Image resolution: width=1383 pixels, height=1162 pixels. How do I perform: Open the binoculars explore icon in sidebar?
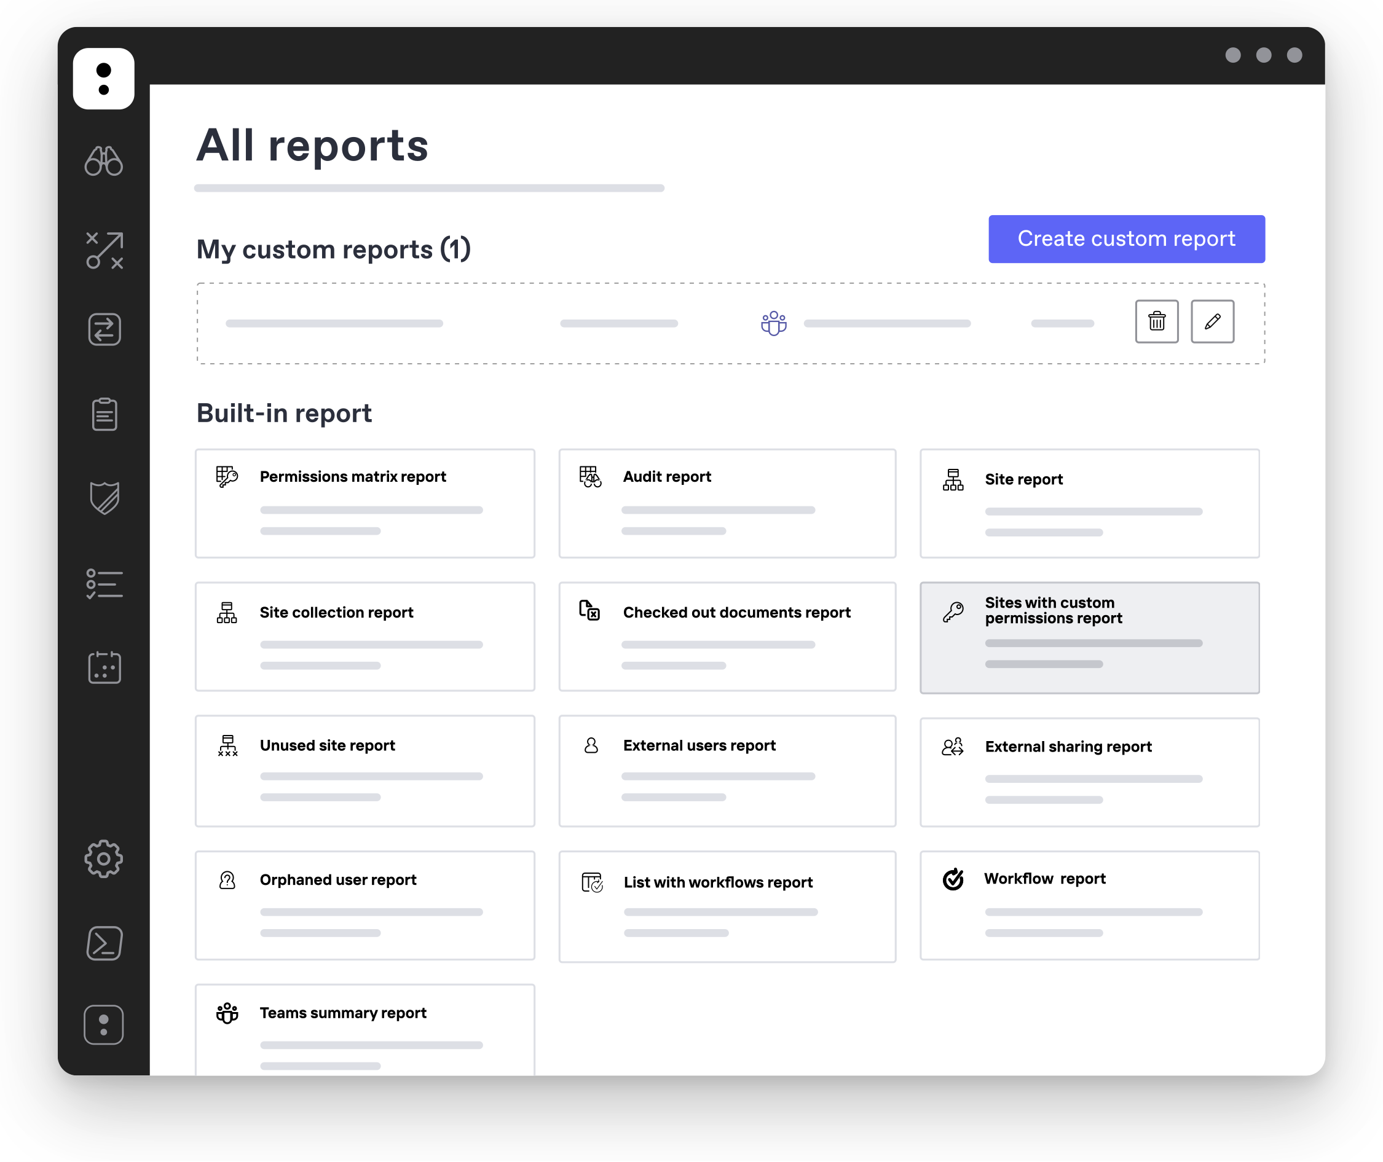click(103, 161)
